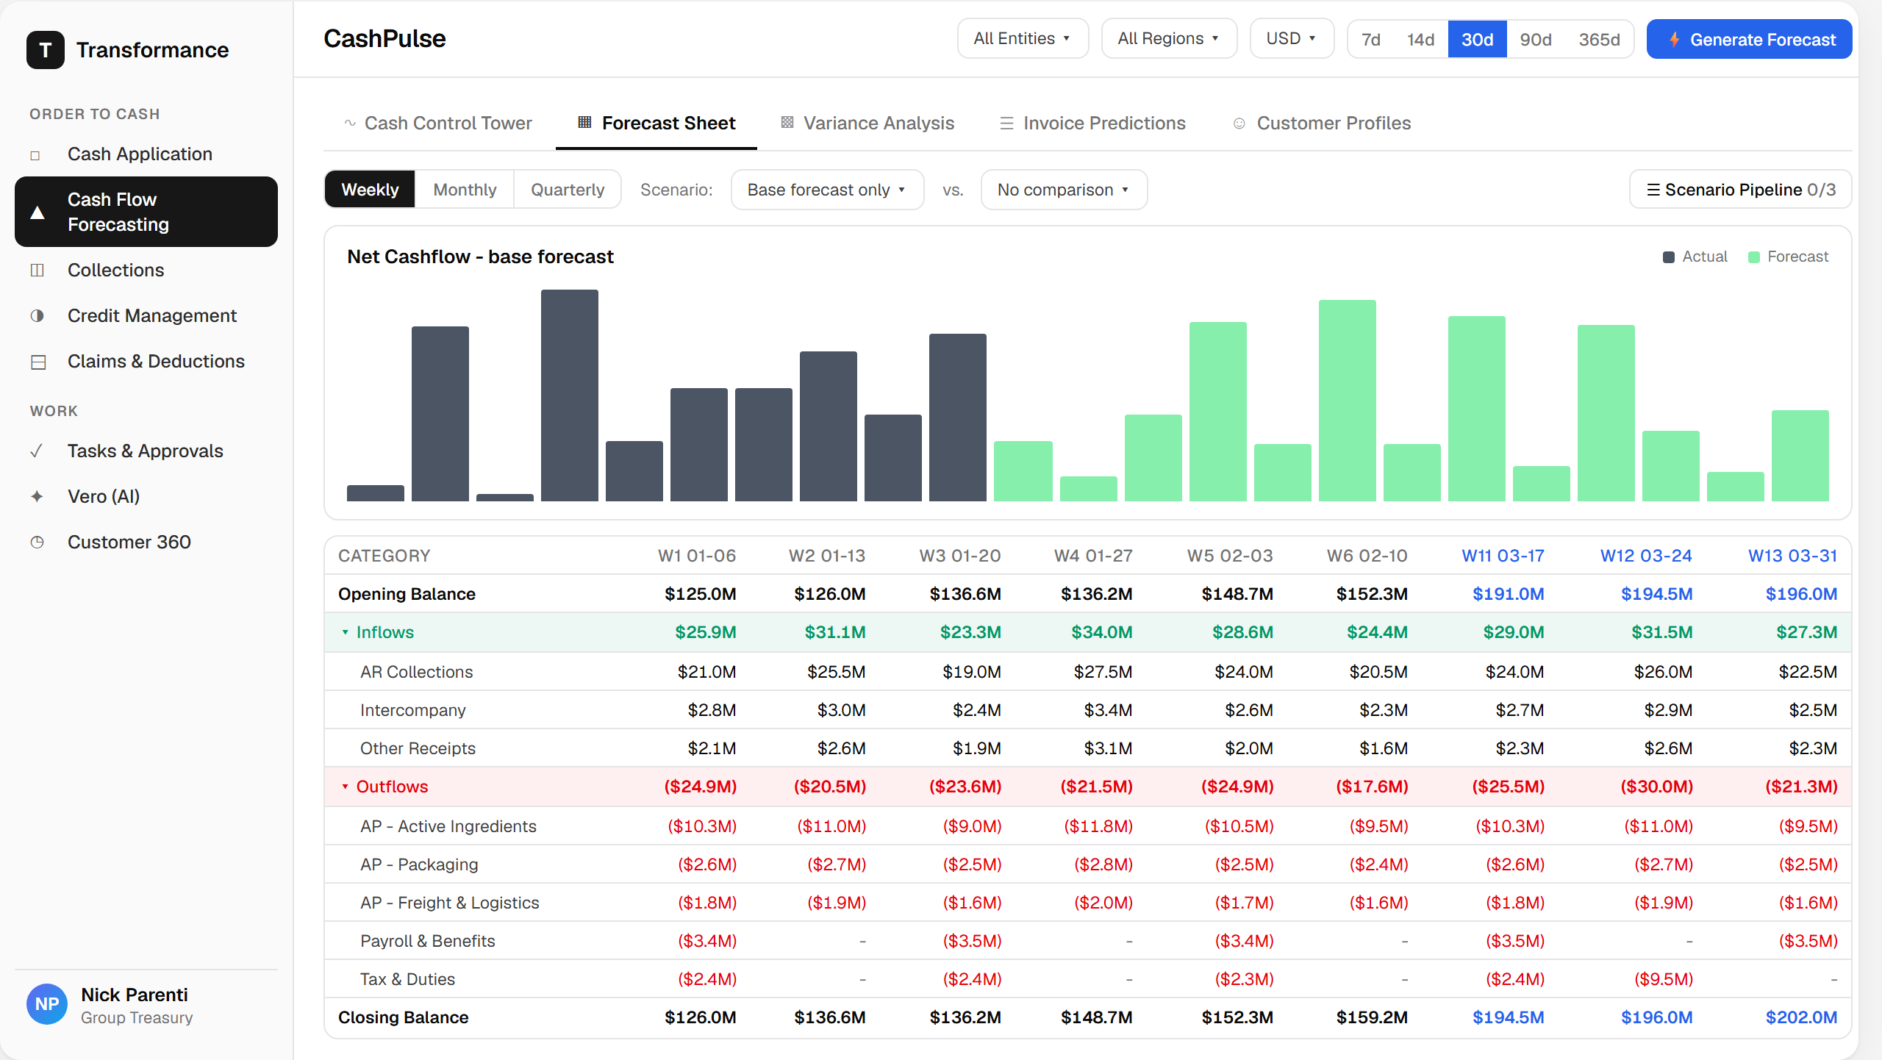Go to Cash Application in sidebar
The image size is (1882, 1060).
[146, 154]
